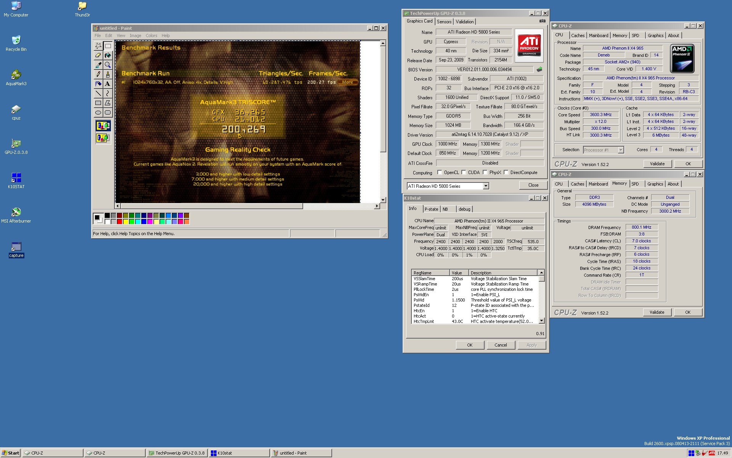Open the Help menu in Paint
Screen dimensions: 732x458
(165, 35)
